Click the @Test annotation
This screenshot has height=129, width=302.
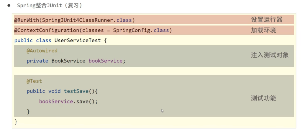[34, 81]
